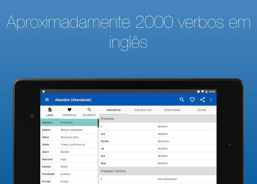Open the Conditional tab
The width and height of the screenshot is (257, 184).
[x=172, y=110]
